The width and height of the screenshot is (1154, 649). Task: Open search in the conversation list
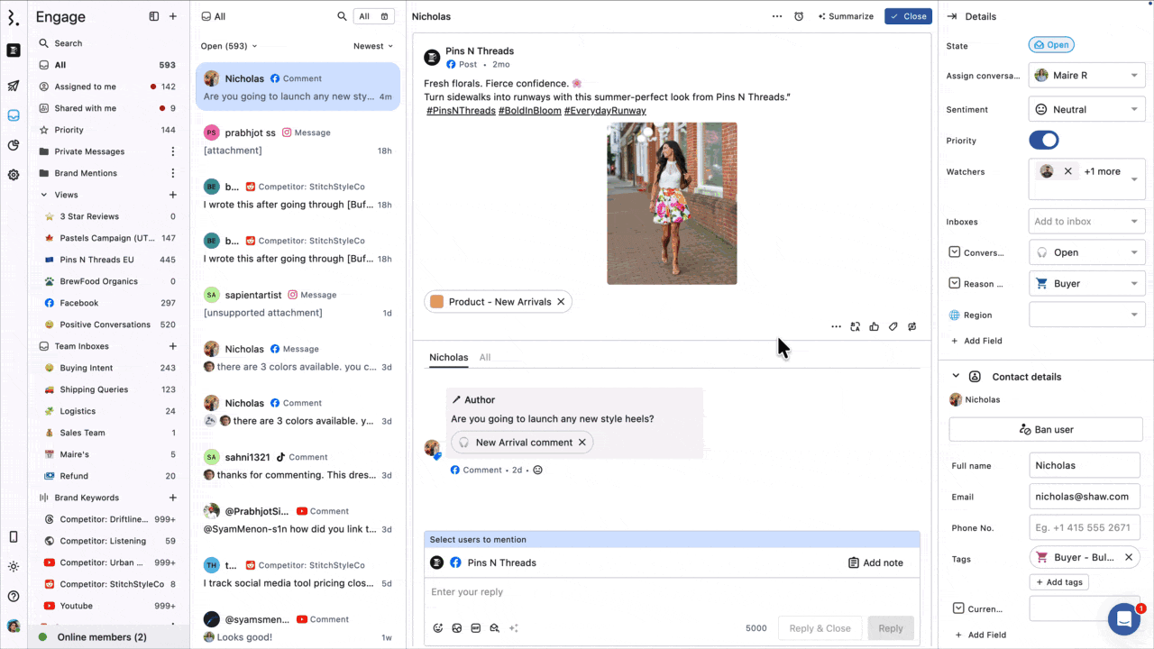click(x=342, y=16)
